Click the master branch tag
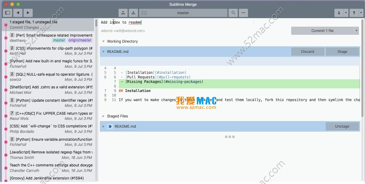This screenshot has width=365, height=184. 59,40
